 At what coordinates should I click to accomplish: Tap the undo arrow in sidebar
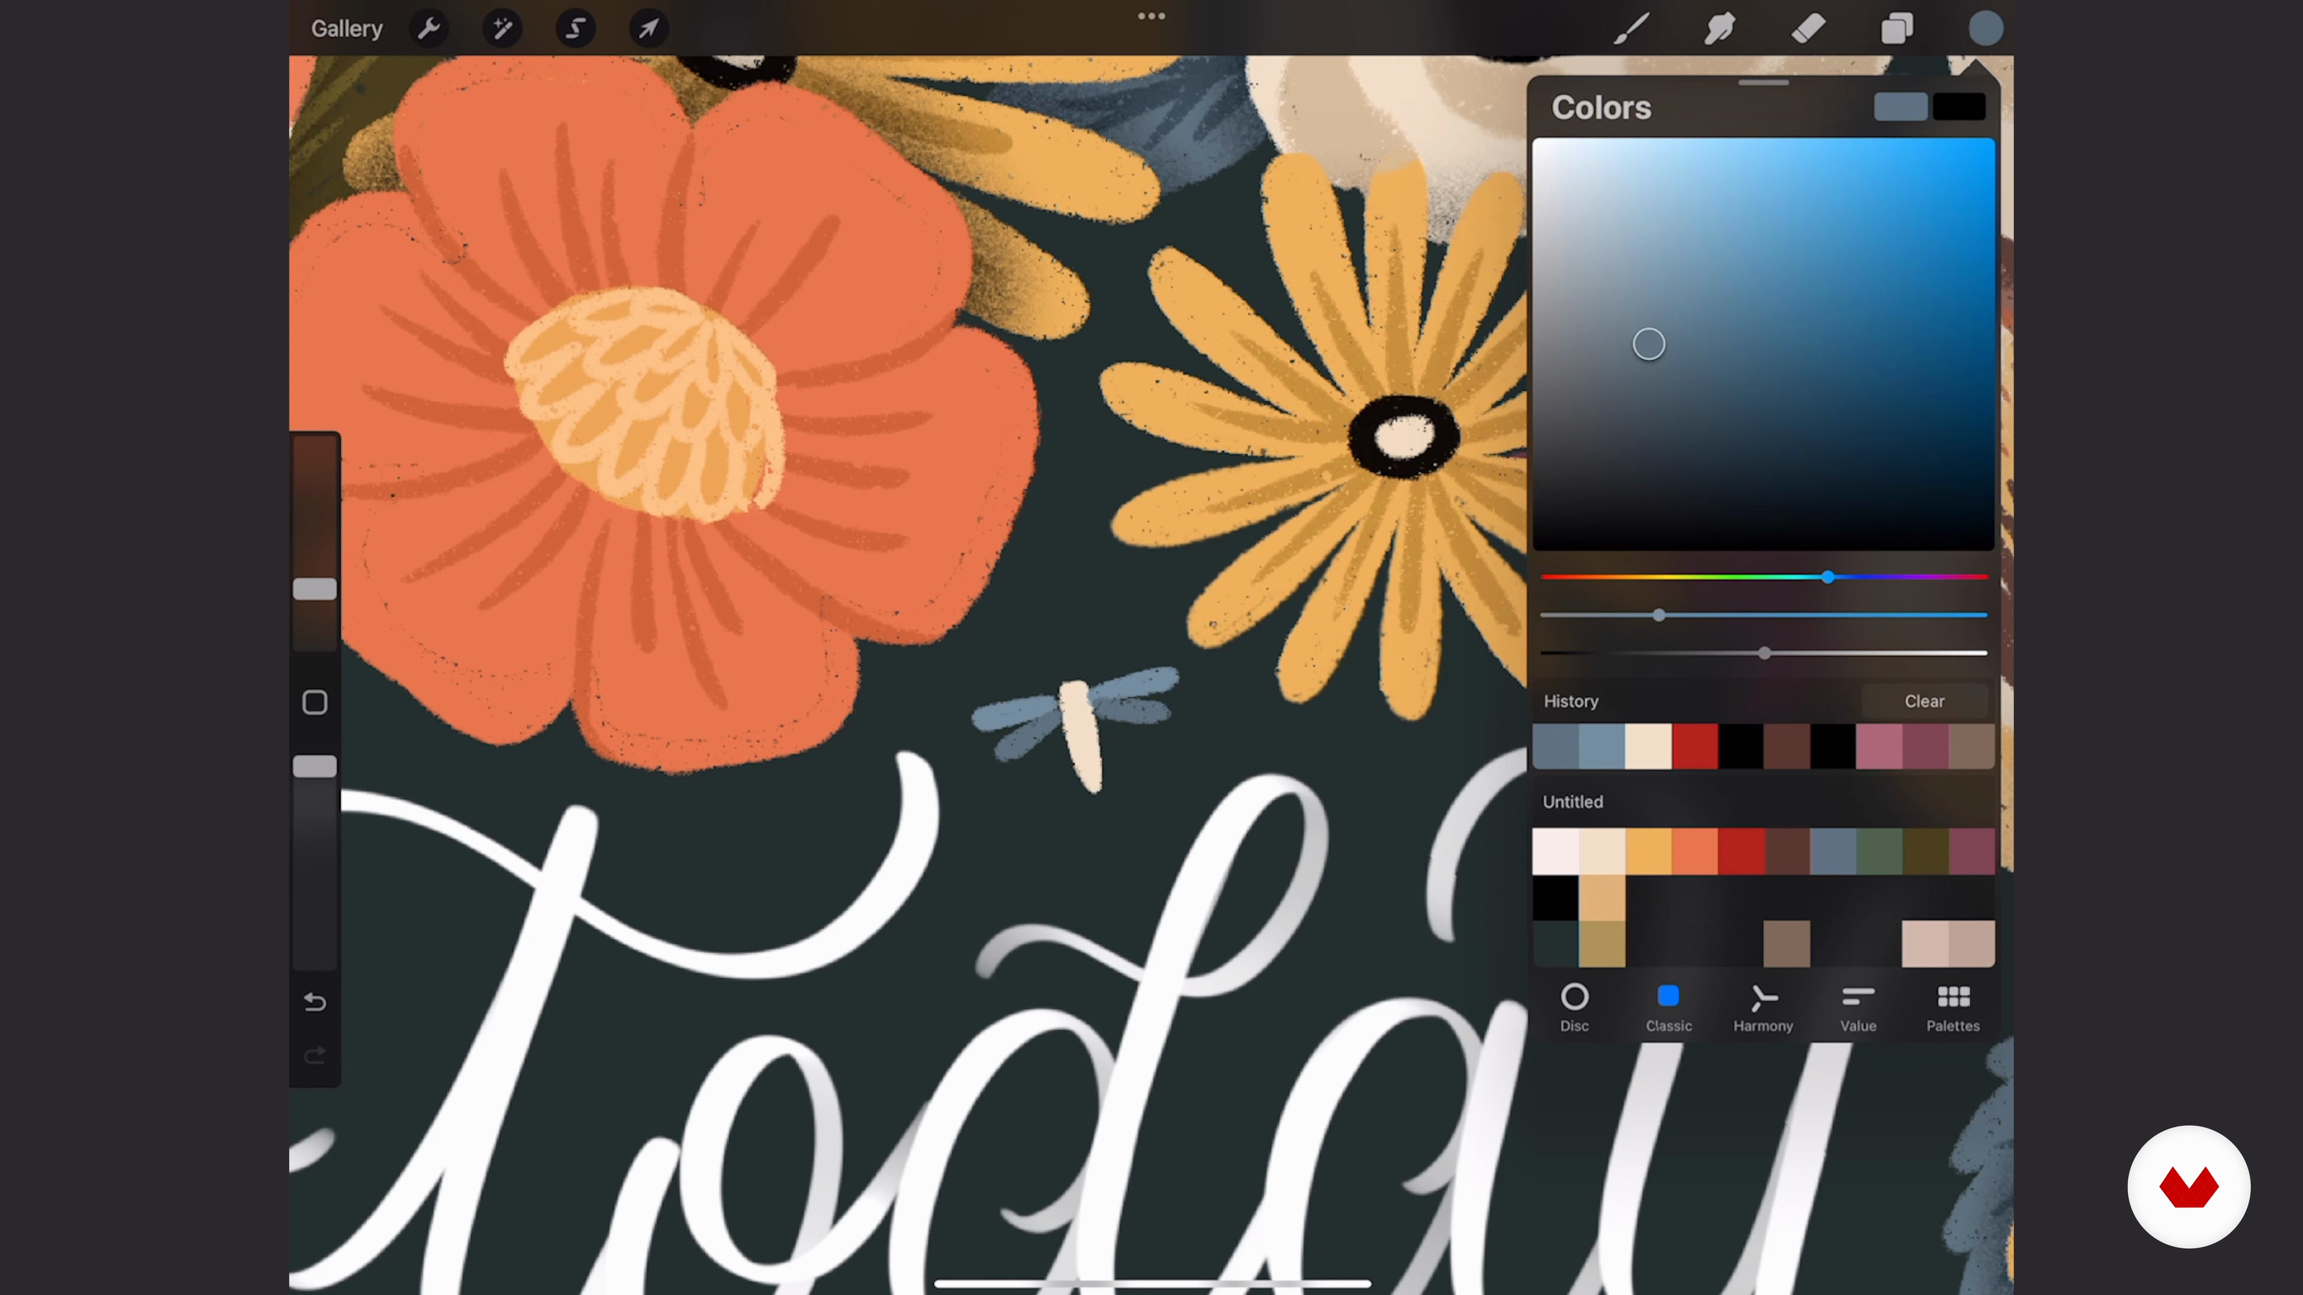[x=315, y=1002]
